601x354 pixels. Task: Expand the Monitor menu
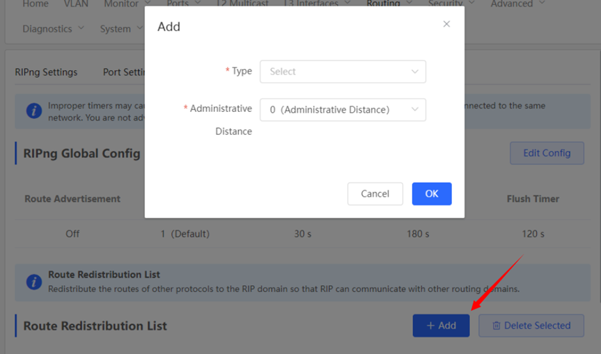pyautogui.click(x=126, y=4)
